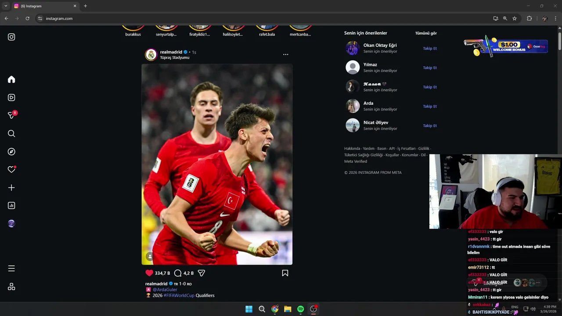The height and width of the screenshot is (316, 562).
Task: Go back in the browser
Action: (x=6, y=18)
